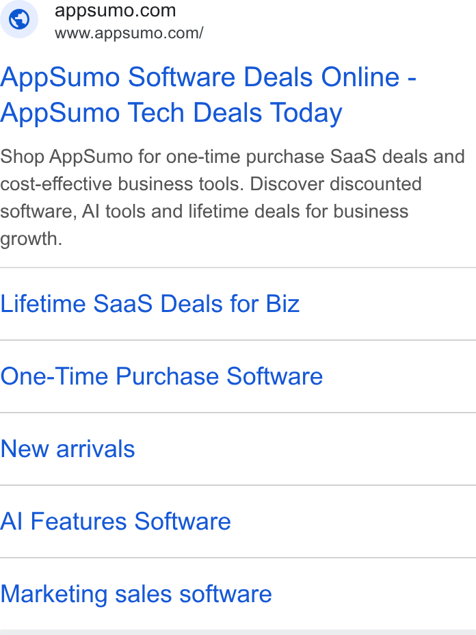
Task: Click the word growth in the snippet
Action: tap(31, 239)
